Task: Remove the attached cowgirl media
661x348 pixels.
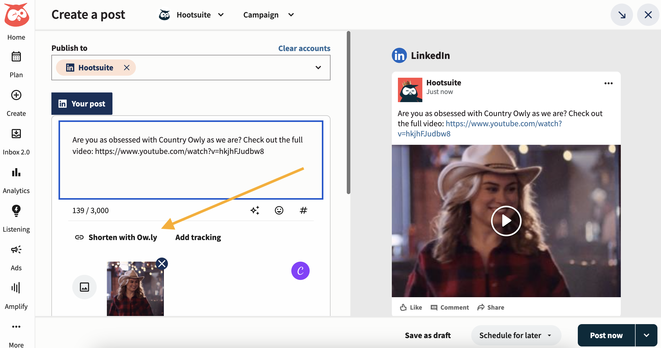Action: click(x=162, y=263)
